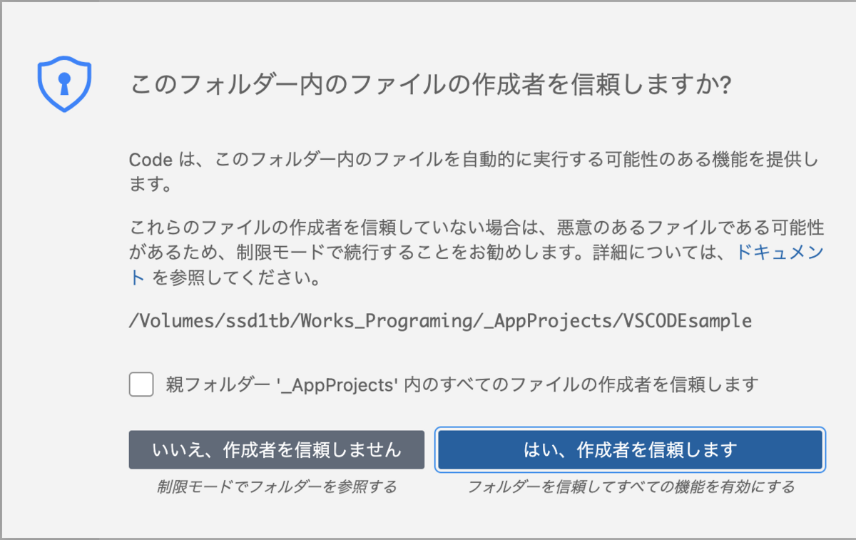Click the paragraph starting with 'Code は'
This screenshot has height=540, width=856.
pos(474,173)
